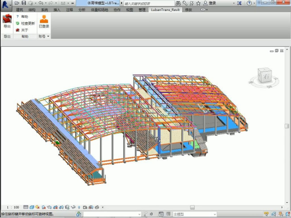Click the orange 已登录 account icon

(x=44, y=19)
